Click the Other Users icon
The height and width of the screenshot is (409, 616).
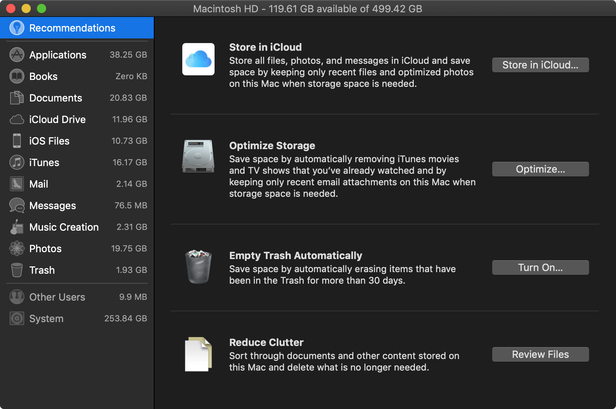[x=17, y=297]
